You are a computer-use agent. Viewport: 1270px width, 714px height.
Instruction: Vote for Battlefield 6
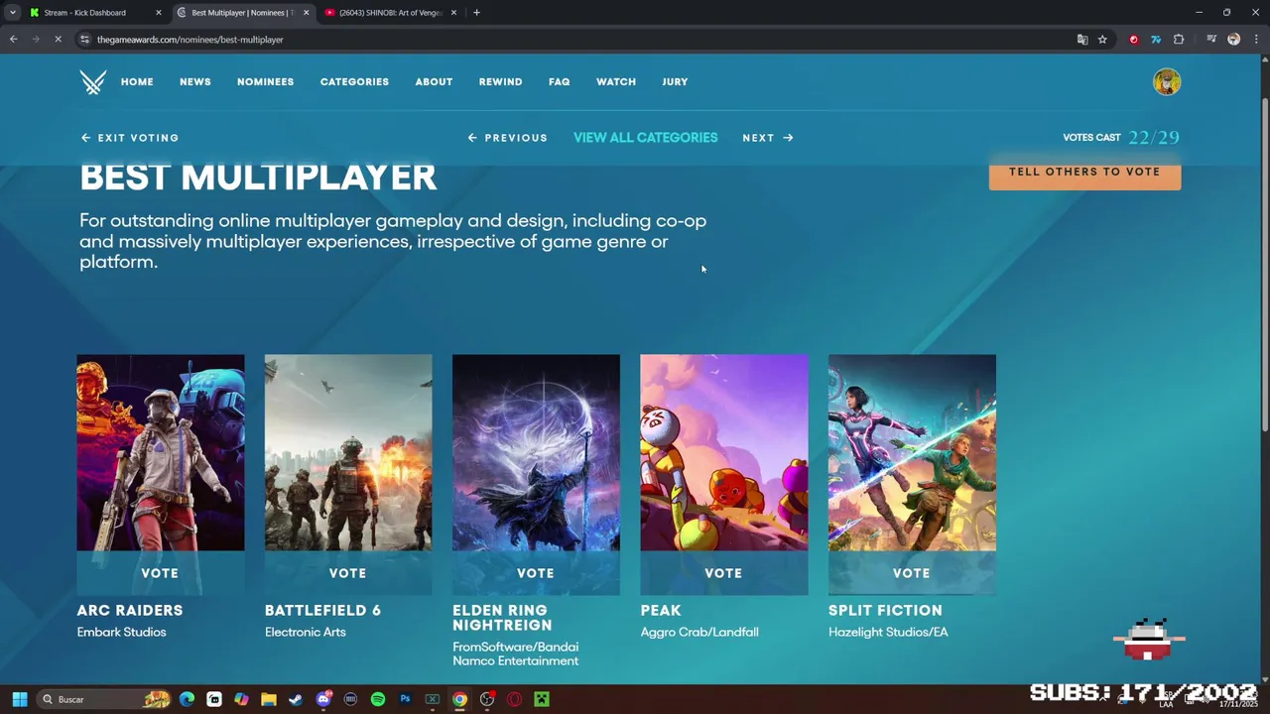click(348, 573)
